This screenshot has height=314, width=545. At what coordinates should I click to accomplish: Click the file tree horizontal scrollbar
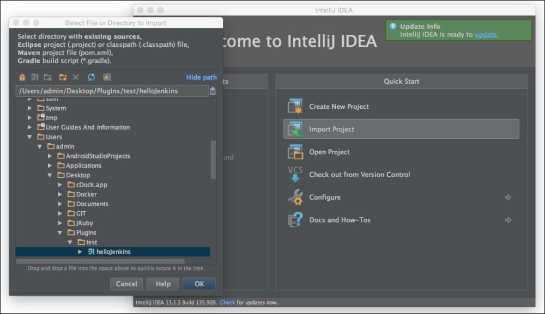[x=100, y=261]
